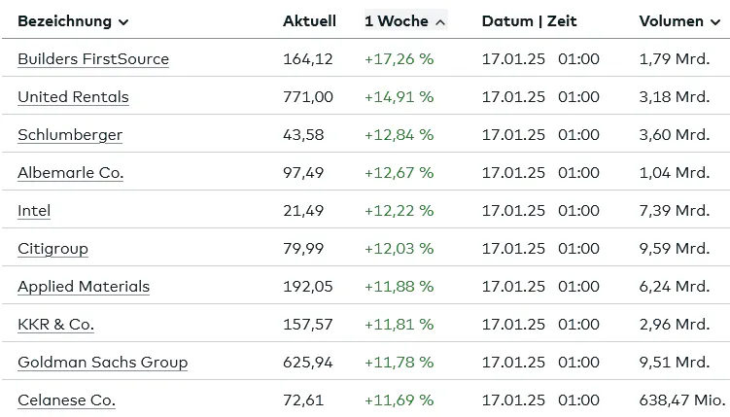730x417 pixels.
Task: Open the Citigroup link
Action: [x=52, y=249]
